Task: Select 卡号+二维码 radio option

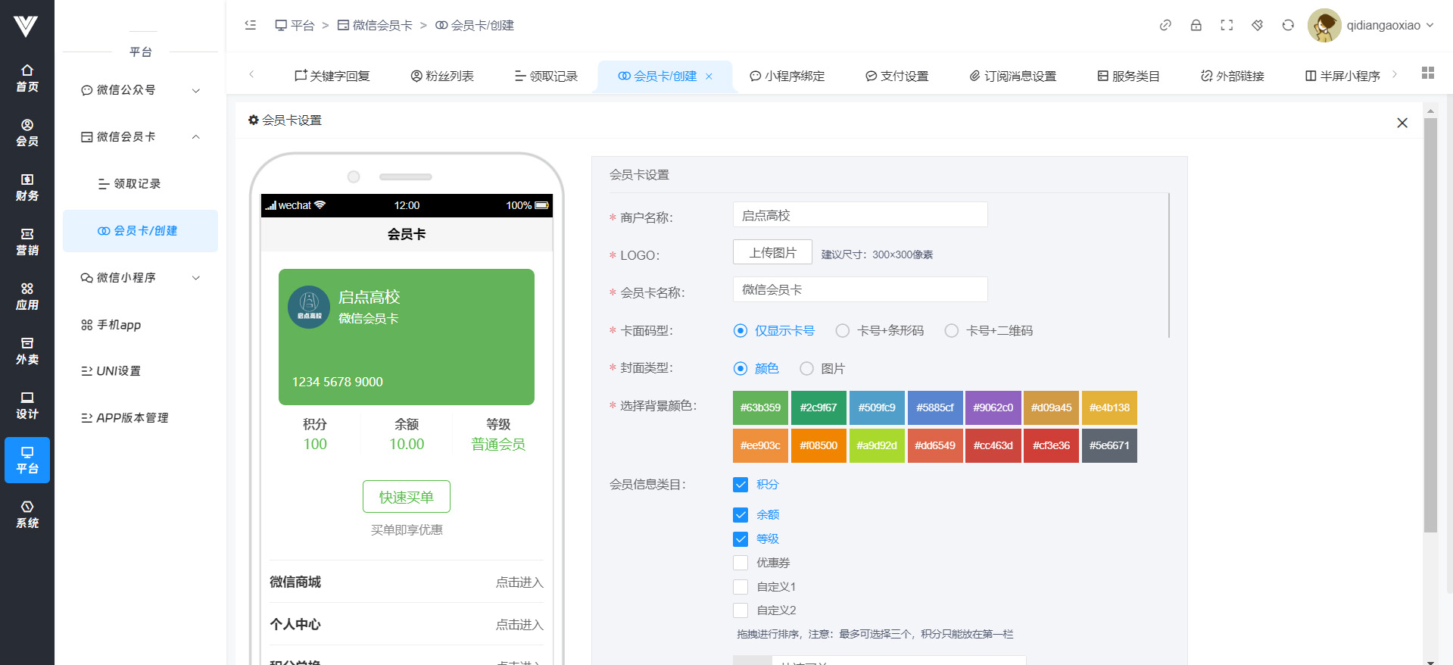Action: (952, 331)
